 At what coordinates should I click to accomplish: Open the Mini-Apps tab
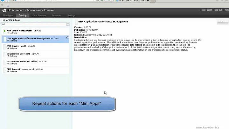(8, 15)
